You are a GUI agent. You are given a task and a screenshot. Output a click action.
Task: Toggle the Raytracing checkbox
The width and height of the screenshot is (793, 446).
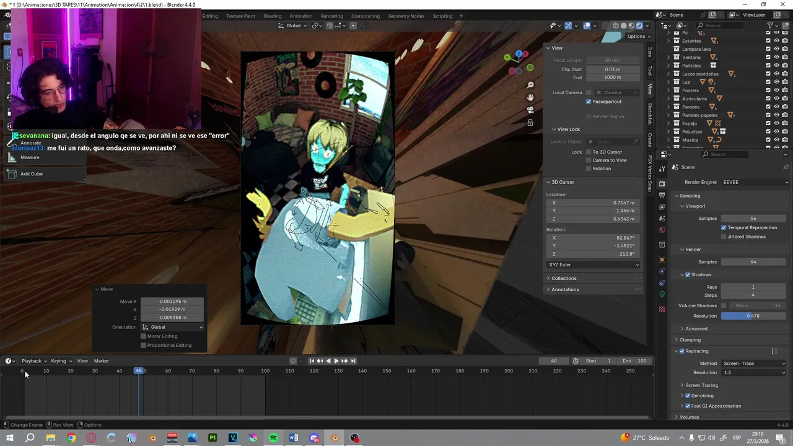point(682,351)
